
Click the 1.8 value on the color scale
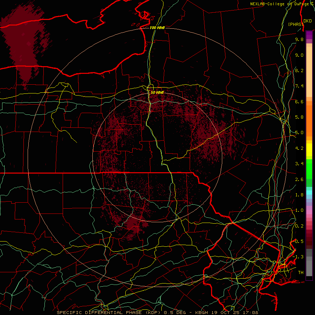tap(299, 195)
